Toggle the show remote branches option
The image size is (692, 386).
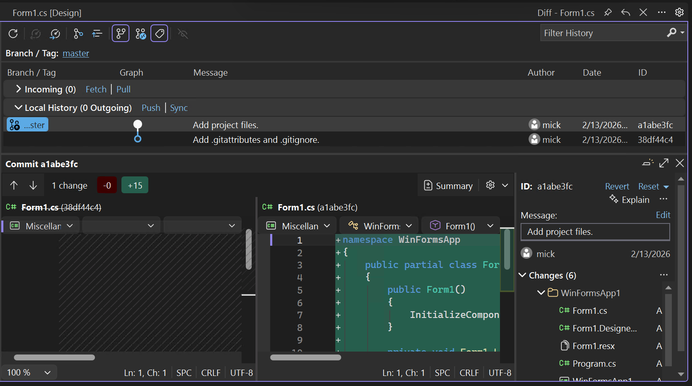tap(140, 33)
